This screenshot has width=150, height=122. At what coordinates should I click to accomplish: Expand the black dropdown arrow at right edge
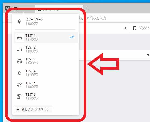tap(148, 55)
